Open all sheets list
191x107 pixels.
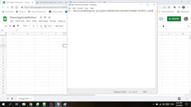pyautogui.click(x=12, y=98)
